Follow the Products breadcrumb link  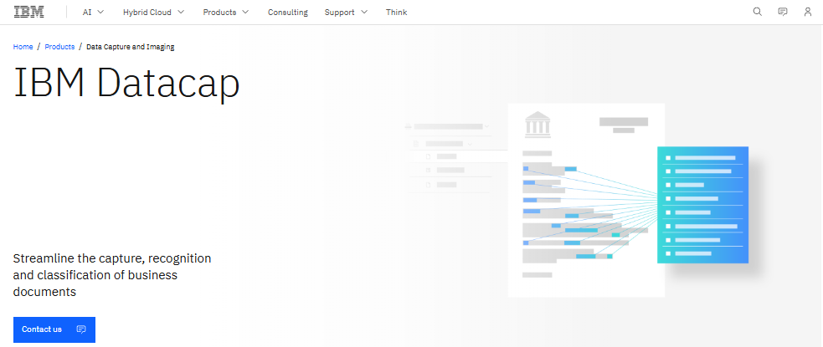pos(59,47)
